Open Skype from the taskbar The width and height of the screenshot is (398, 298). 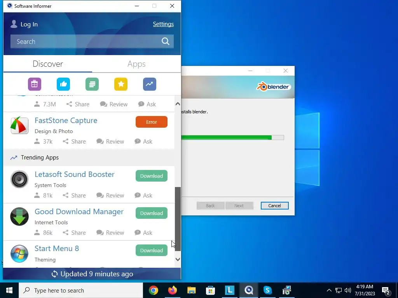(x=267, y=290)
